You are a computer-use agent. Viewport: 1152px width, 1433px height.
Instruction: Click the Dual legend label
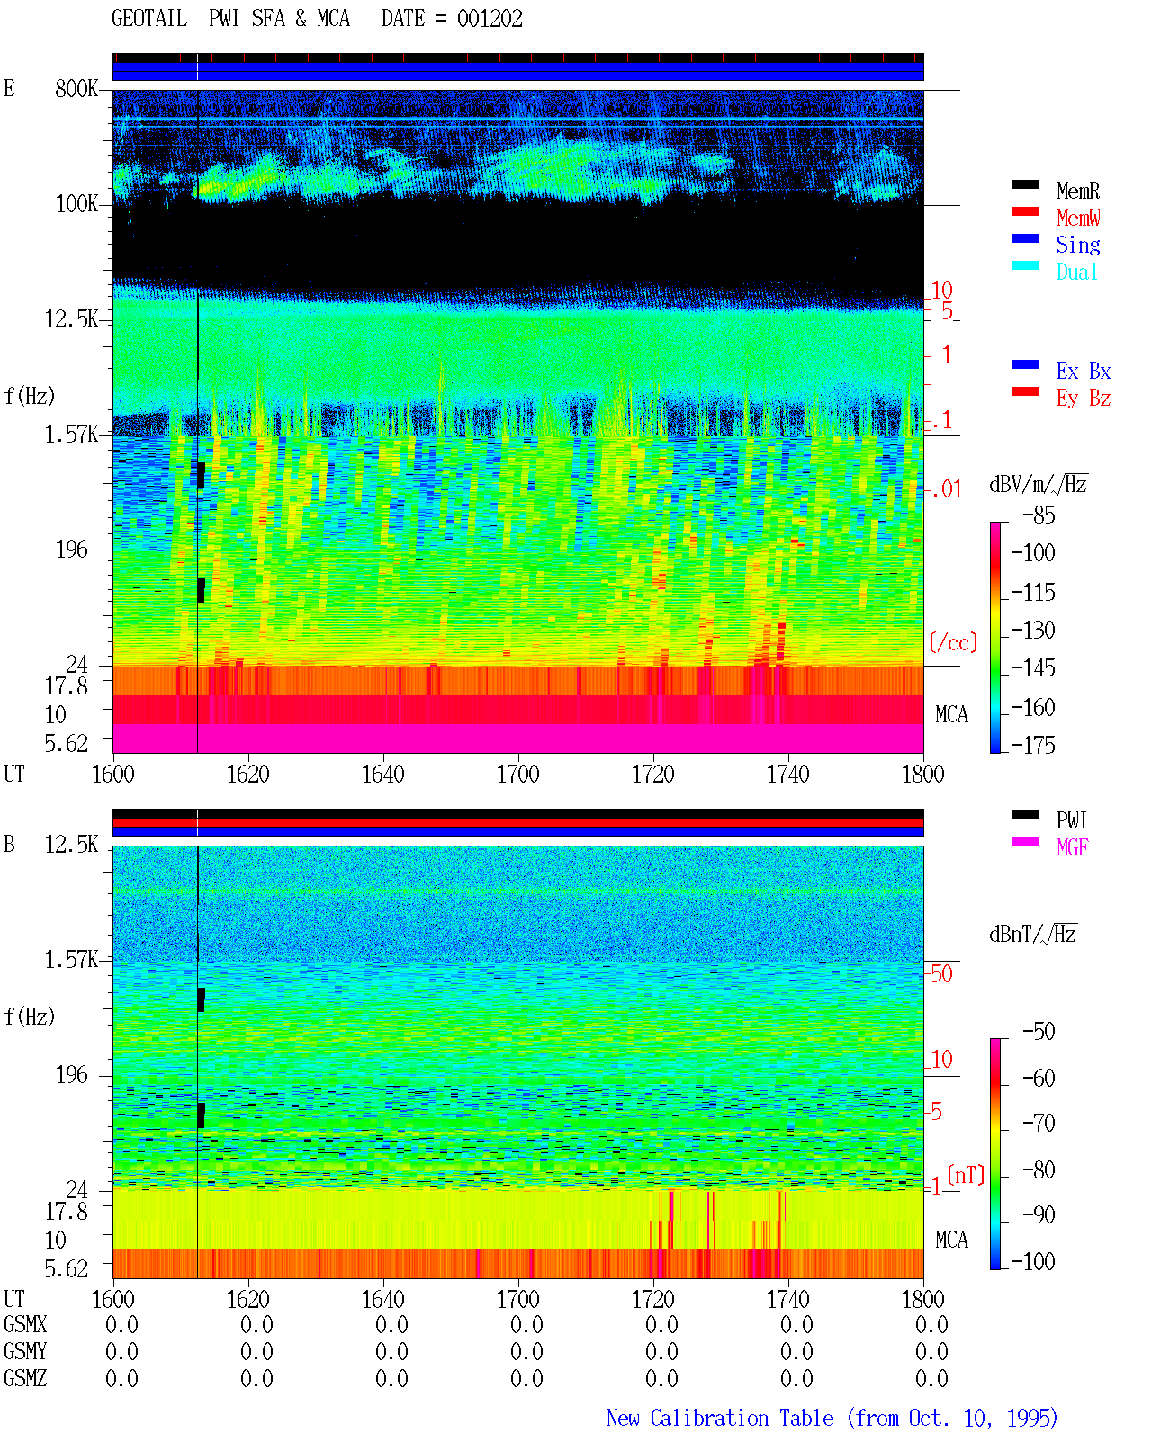(1077, 272)
